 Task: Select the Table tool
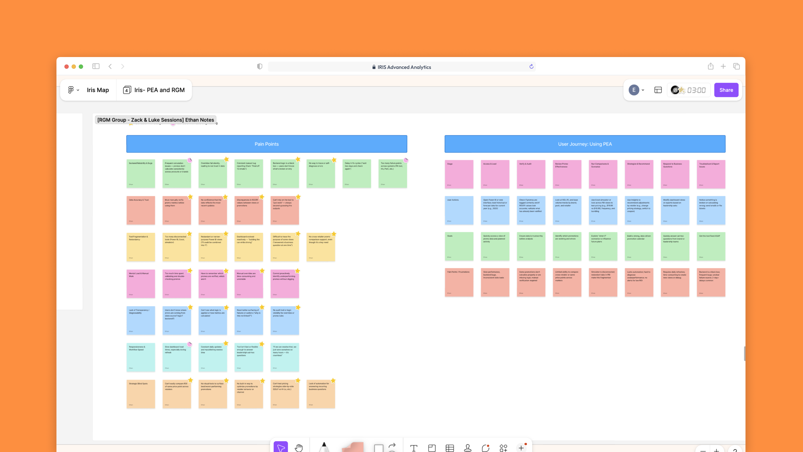click(x=450, y=448)
